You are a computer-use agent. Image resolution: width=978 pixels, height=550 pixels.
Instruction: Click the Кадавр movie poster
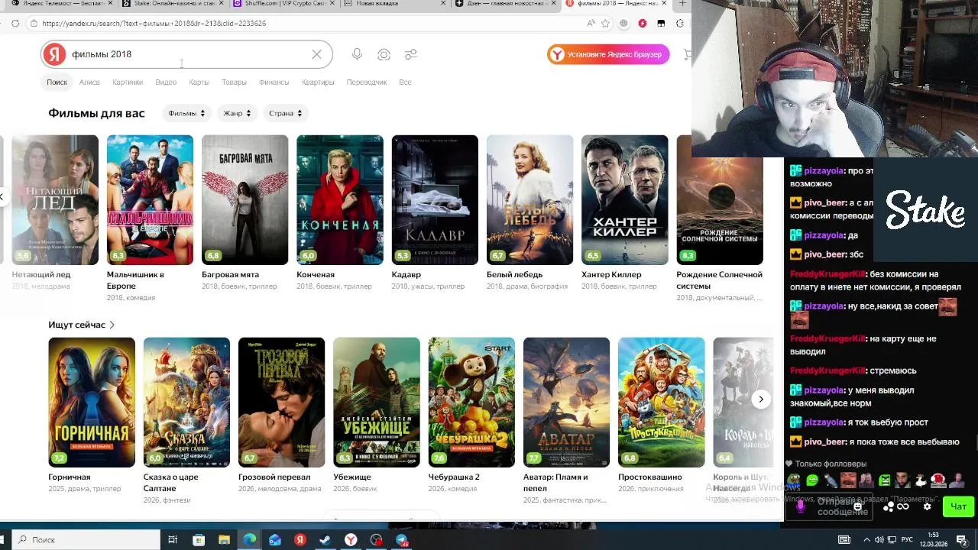coord(435,200)
